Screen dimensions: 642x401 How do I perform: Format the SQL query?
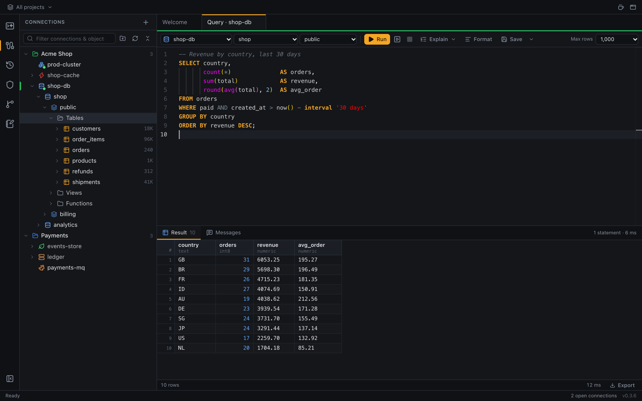point(478,39)
